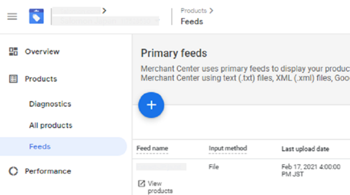Screen dimensions: 350x195
Task: Expand the account name chevron
Action: click(104, 10)
